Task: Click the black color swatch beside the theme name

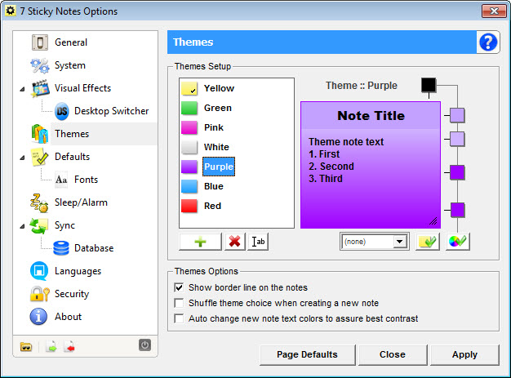Action: [429, 85]
